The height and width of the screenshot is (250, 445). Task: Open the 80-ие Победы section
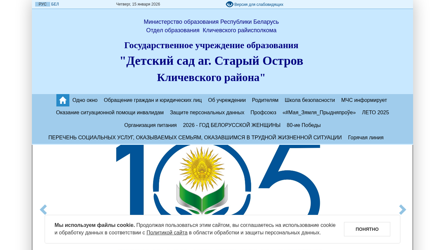[x=304, y=125]
